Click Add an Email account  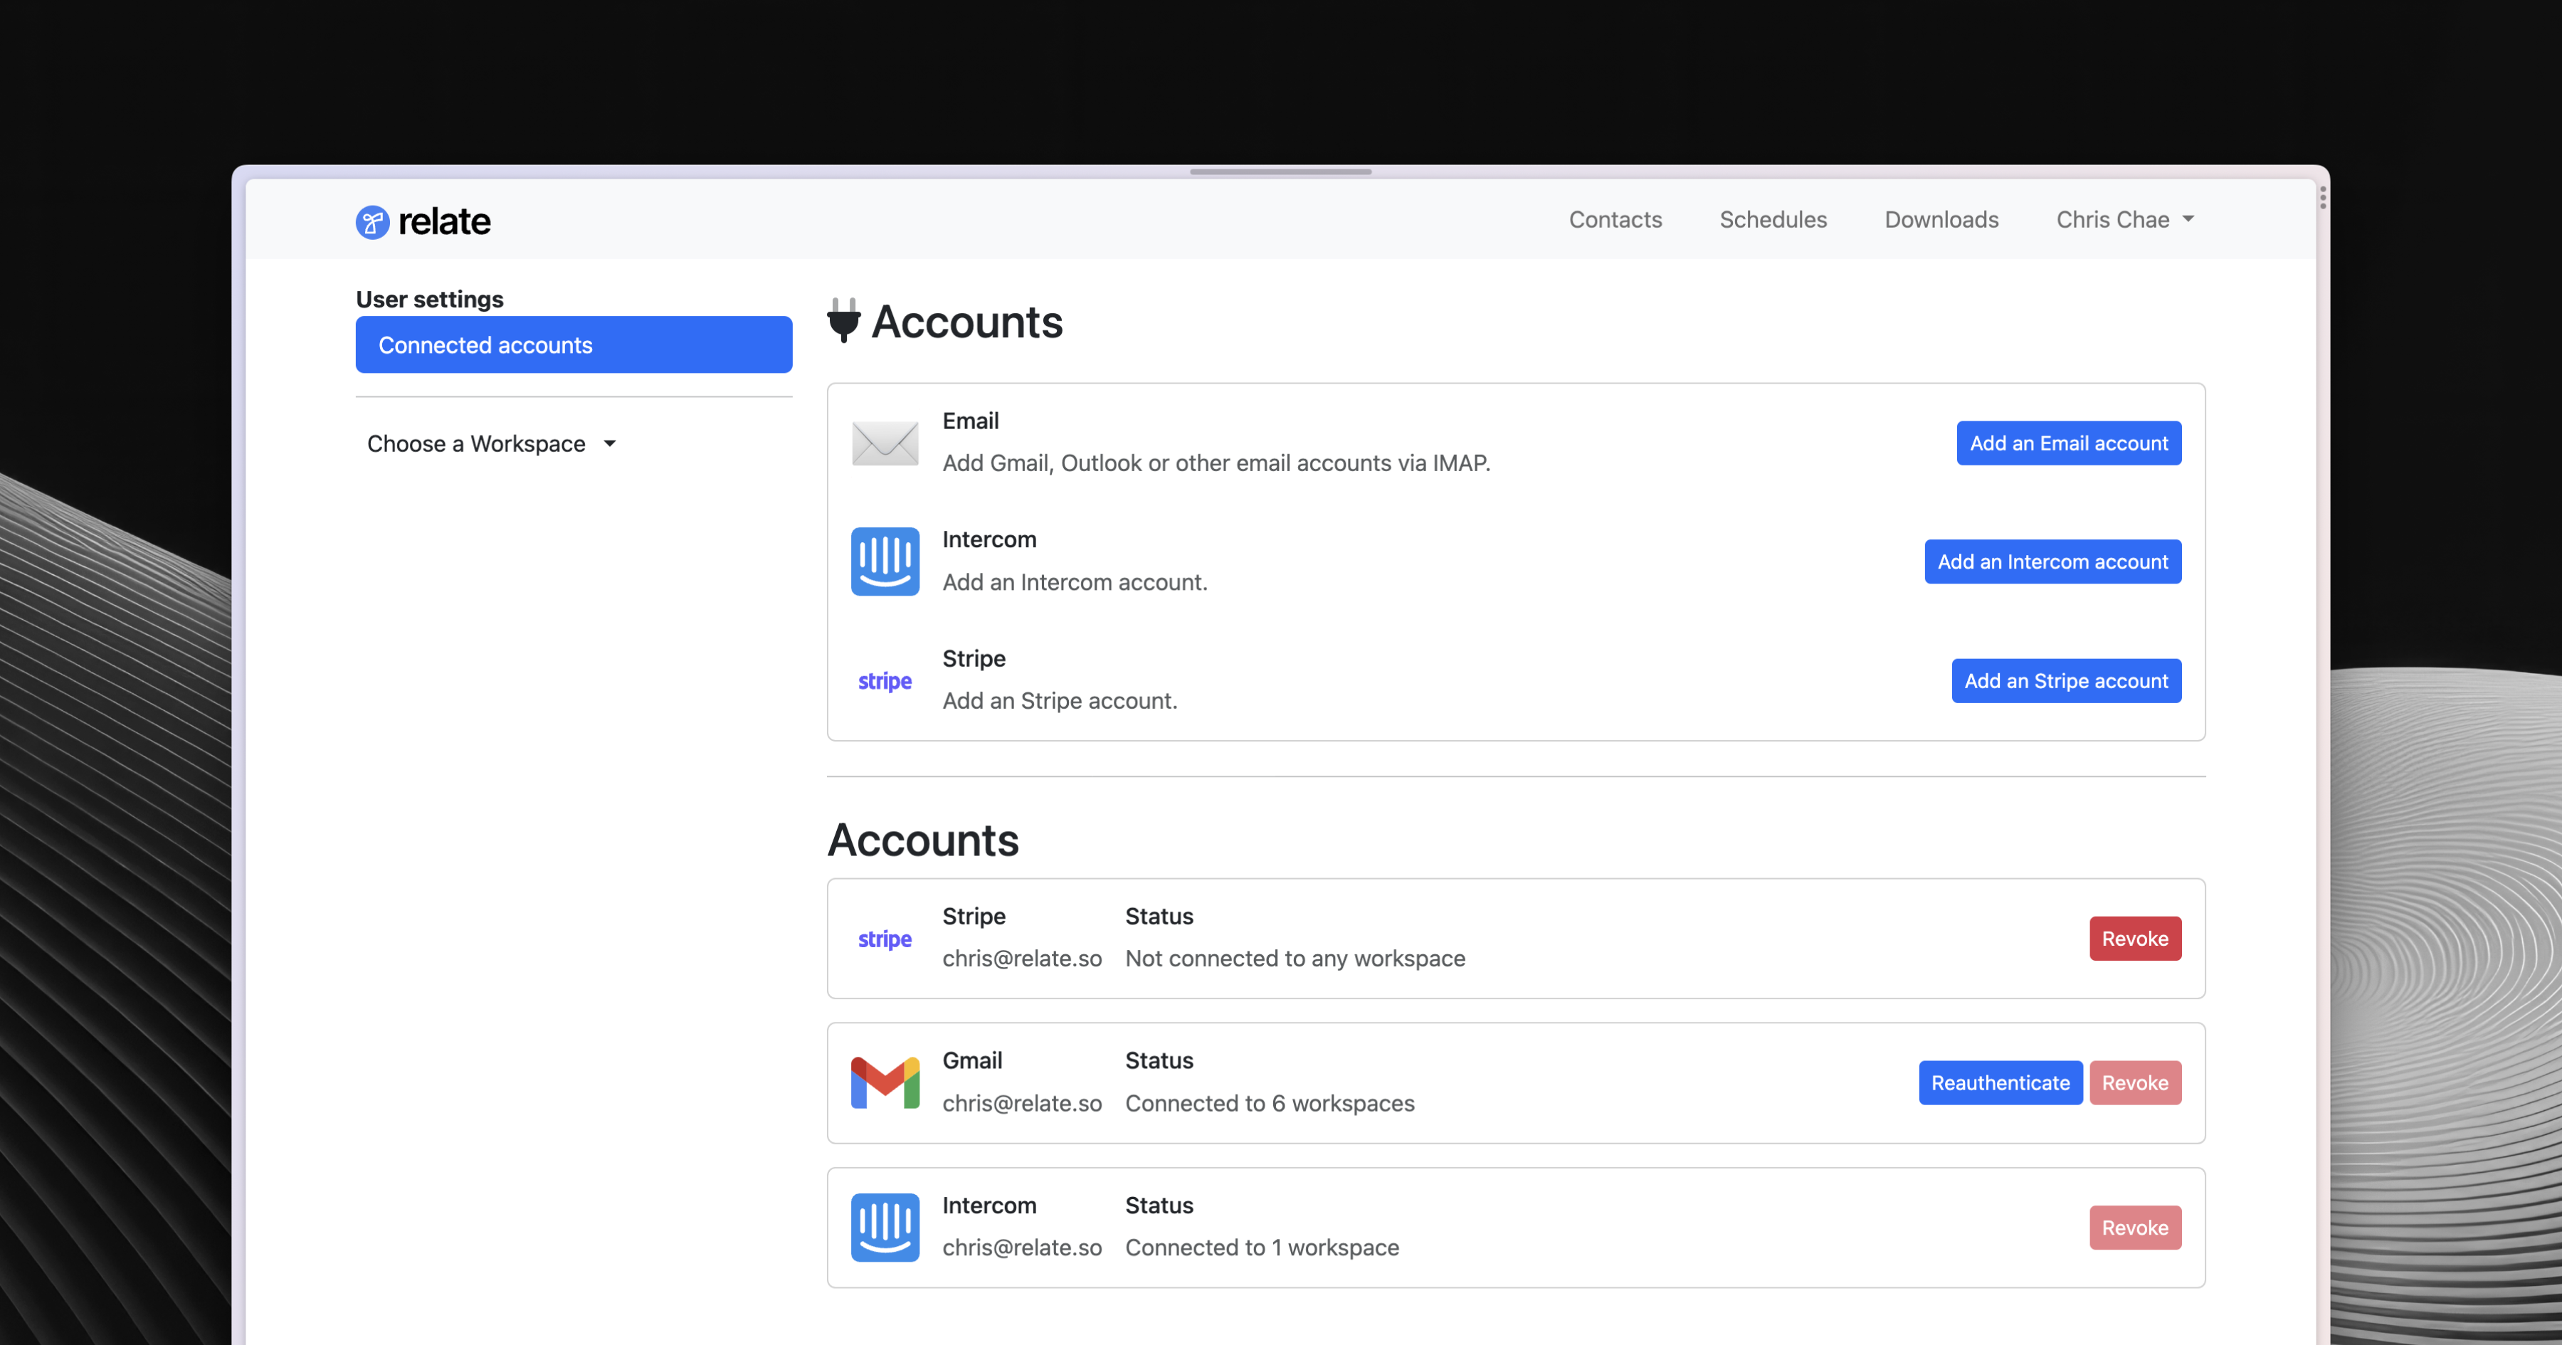[x=2069, y=443]
